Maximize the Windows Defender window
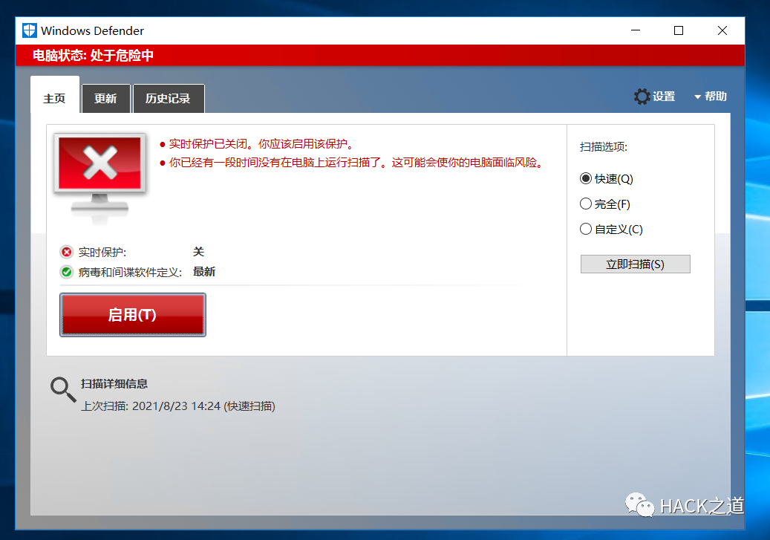770x540 pixels. coord(679,30)
